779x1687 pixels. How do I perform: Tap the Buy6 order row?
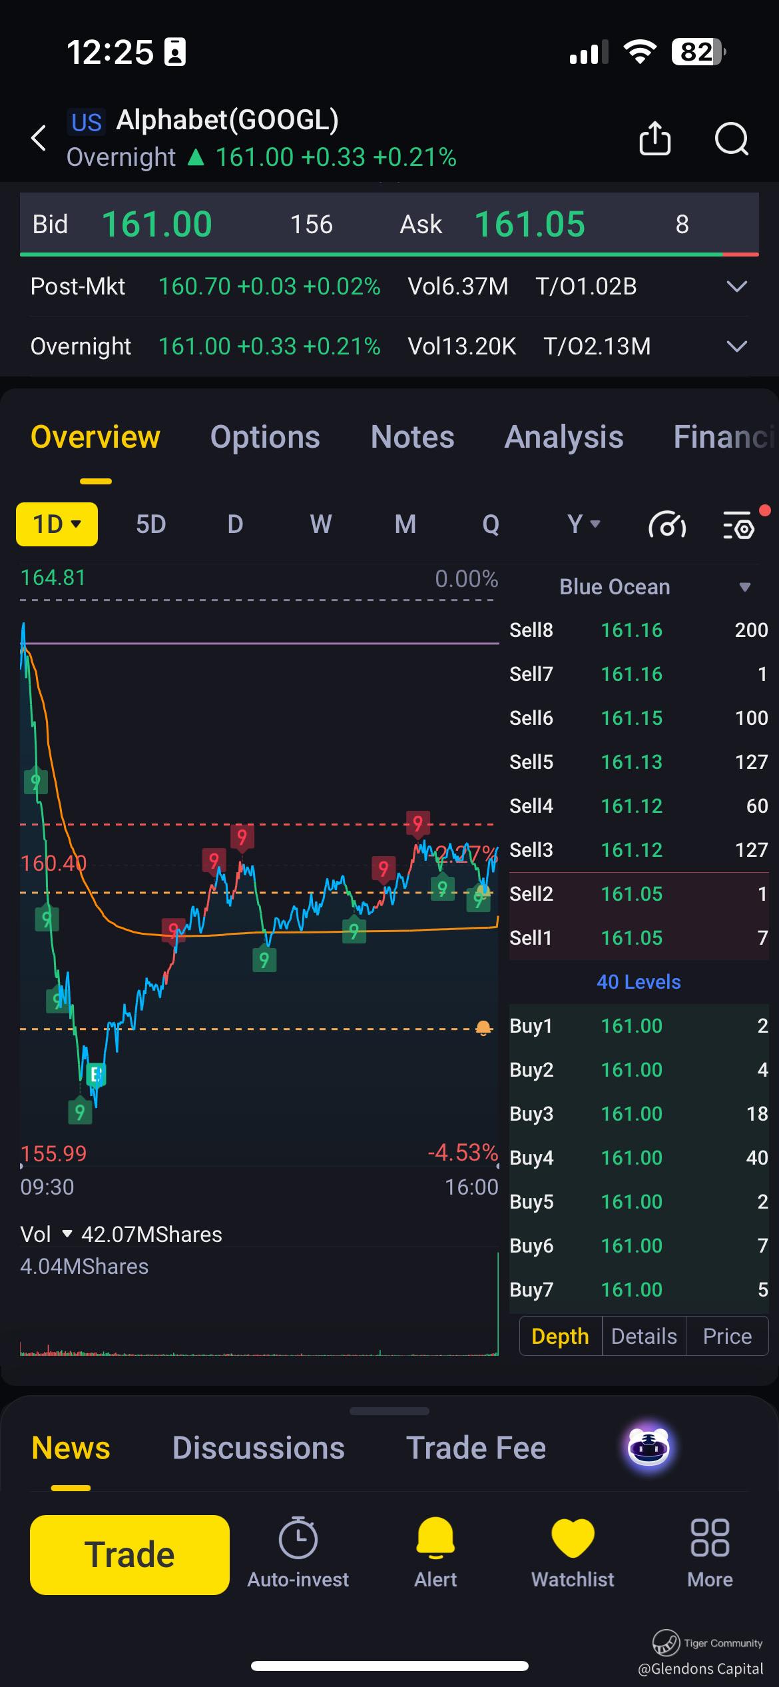(x=639, y=1245)
